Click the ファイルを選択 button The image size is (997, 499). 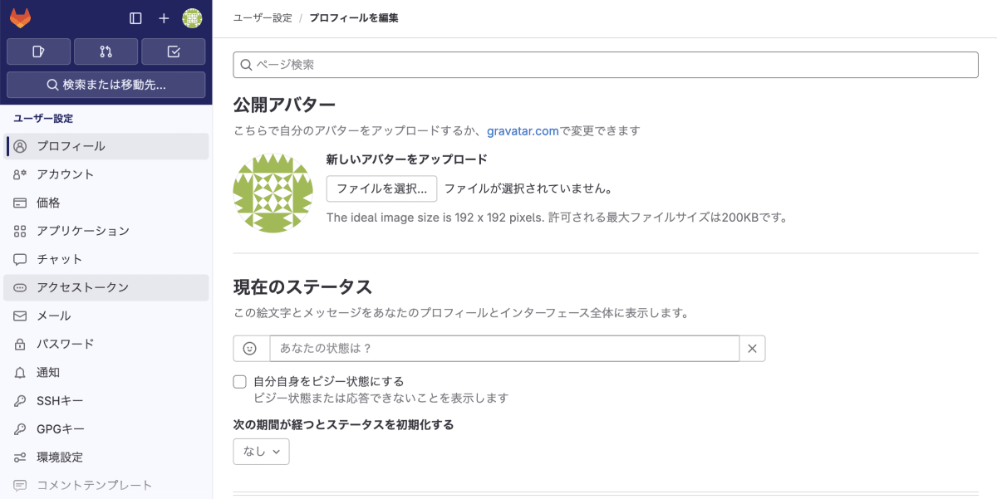click(x=381, y=188)
